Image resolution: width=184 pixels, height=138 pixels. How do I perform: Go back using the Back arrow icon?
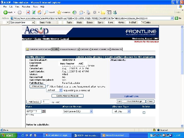pos(5,12)
